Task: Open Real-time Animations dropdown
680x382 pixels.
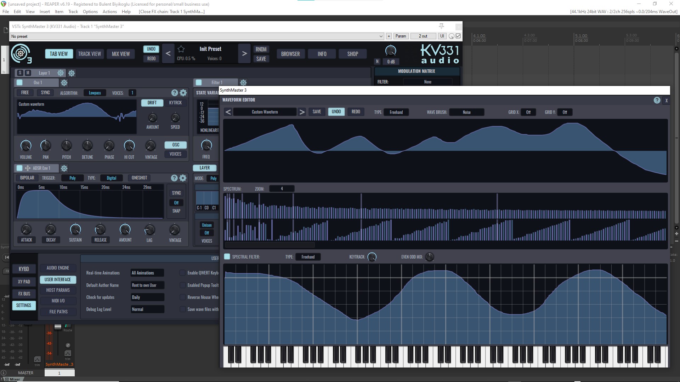Action: click(147, 273)
